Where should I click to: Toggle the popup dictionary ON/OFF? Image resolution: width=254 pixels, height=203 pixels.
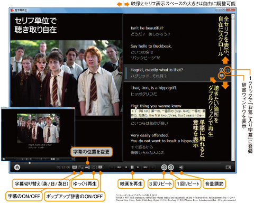pos(101,167)
